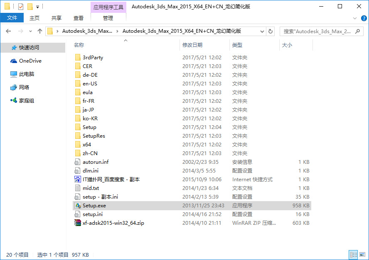Click the WinRAR icon of xf-adsk2015-win32_64.zip
The width and height of the screenshot is (369, 260).
coord(78,223)
